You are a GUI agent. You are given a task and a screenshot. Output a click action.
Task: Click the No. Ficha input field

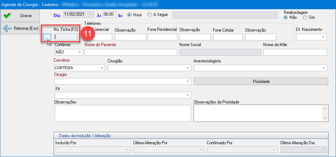pyautogui.click(x=66, y=37)
